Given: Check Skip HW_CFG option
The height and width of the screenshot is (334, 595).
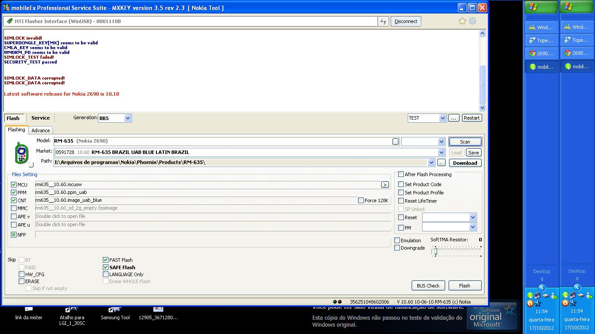Looking at the screenshot, I should click(21, 274).
